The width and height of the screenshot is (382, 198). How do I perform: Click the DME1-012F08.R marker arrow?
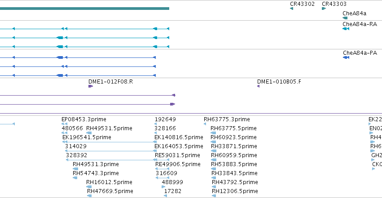(x=91, y=86)
